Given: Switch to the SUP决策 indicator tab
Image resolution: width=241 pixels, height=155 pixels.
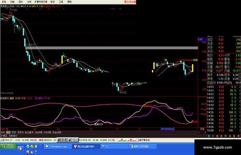Looking at the screenshot, I should click(47, 132).
